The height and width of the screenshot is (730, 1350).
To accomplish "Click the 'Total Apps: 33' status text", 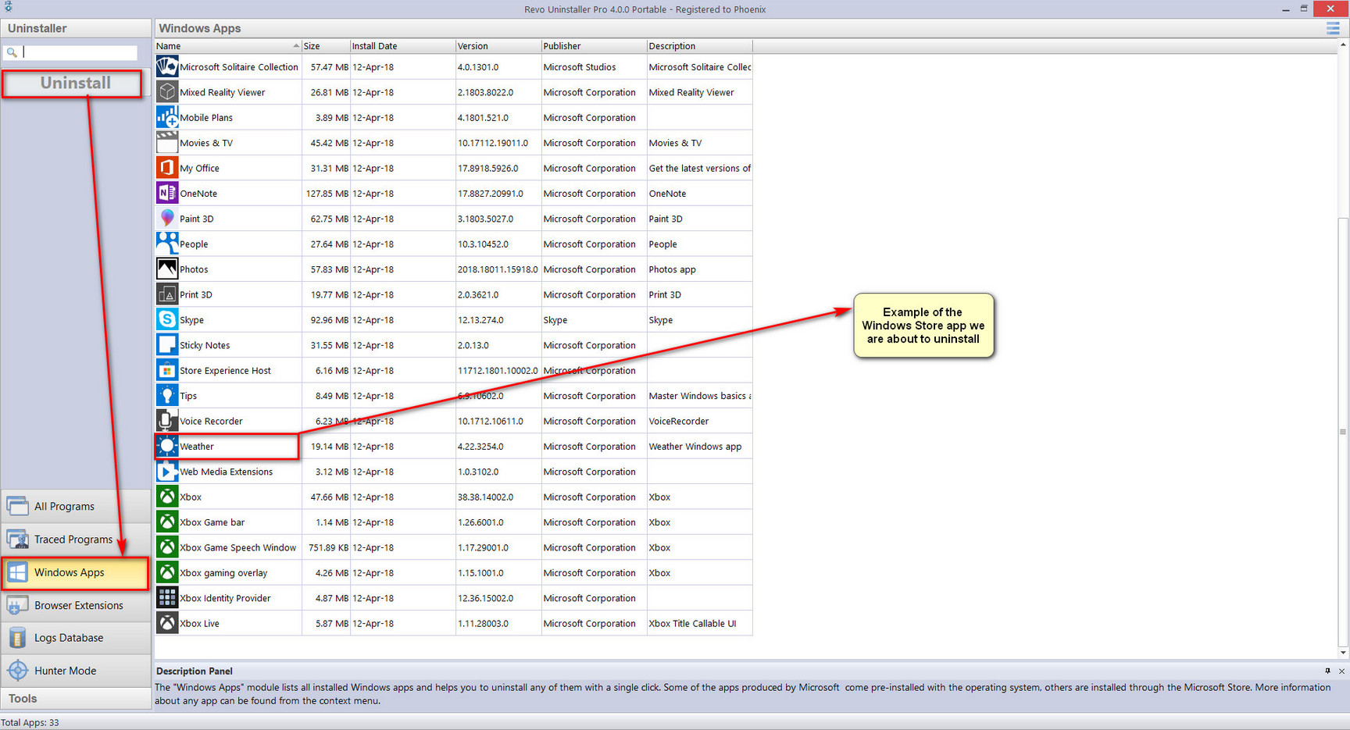I will (30, 723).
